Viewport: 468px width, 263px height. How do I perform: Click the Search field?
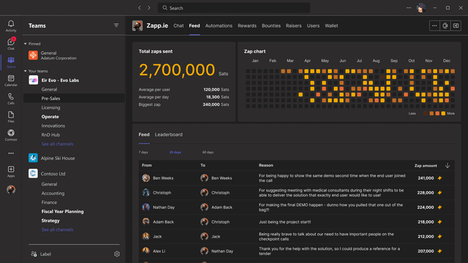click(x=234, y=8)
